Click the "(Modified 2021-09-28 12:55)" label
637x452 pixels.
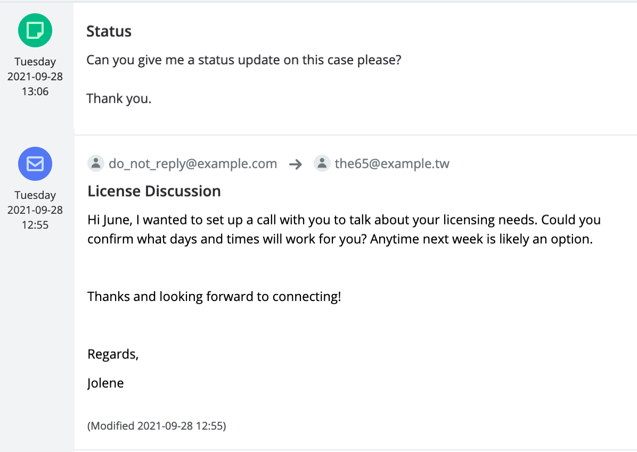point(157,426)
